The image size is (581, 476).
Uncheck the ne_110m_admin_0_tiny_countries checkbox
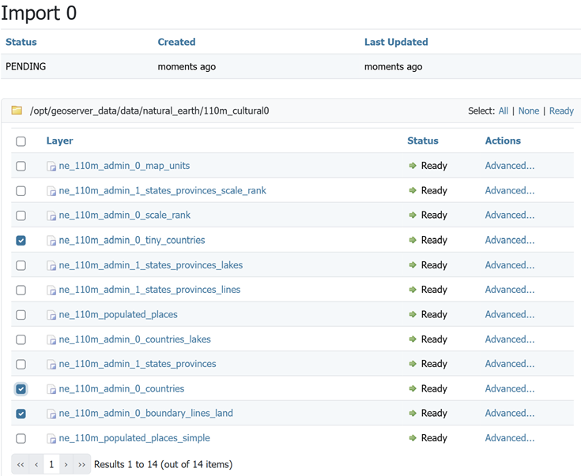click(x=21, y=240)
